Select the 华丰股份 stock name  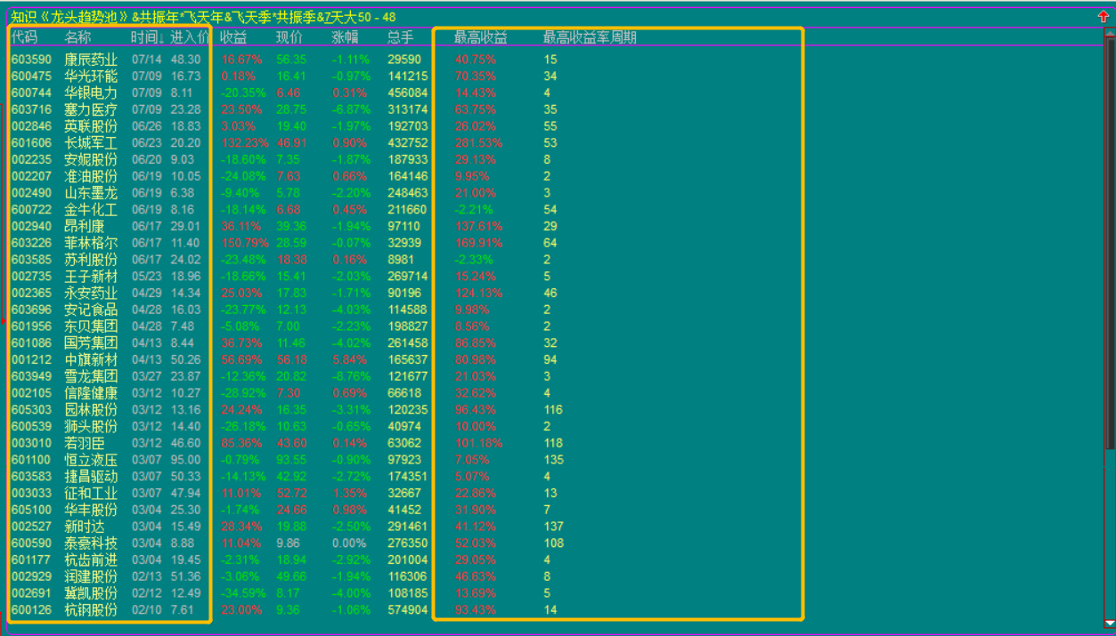tap(91, 510)
